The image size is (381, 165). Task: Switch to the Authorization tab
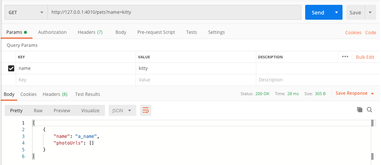52,32
